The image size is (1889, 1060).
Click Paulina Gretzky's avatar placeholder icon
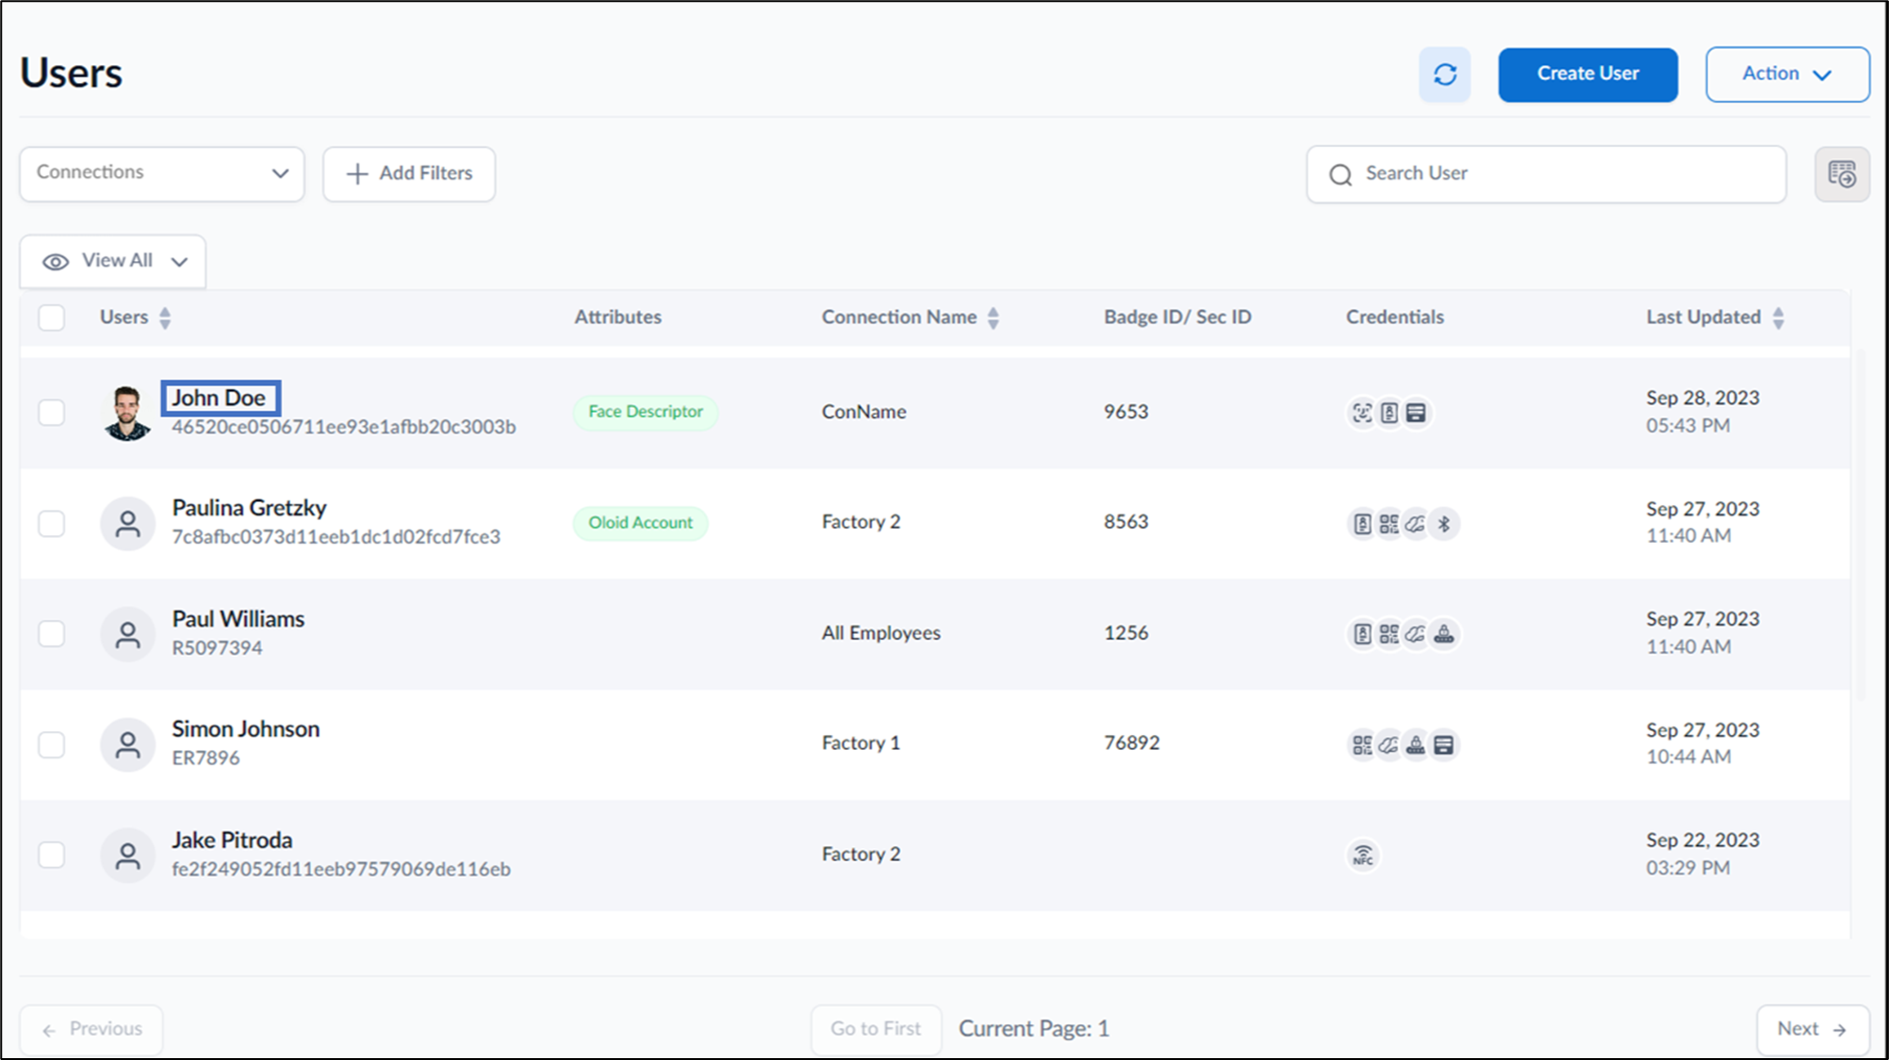[127, 524]
